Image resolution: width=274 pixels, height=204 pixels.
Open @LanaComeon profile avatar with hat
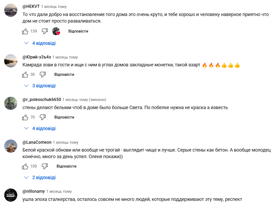(x=11, y=146)
